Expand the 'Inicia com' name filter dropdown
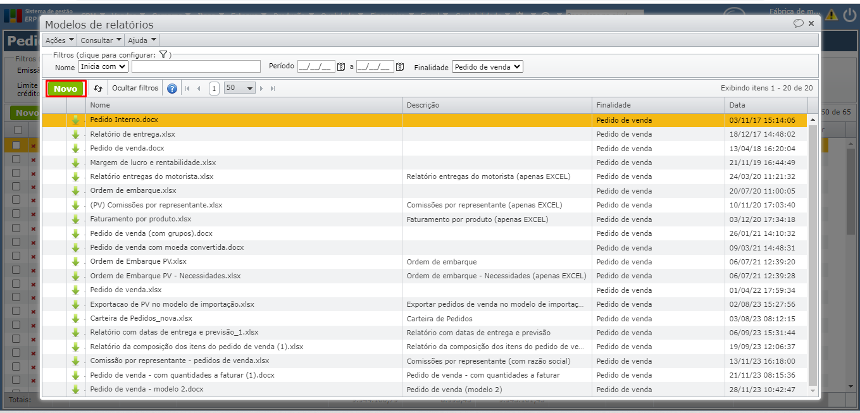The image size is (860, 413). (103, 66)
